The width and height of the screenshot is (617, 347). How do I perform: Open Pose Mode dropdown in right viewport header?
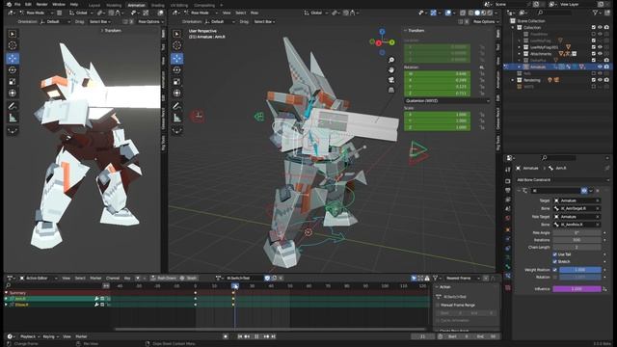(x=201, y=13)
